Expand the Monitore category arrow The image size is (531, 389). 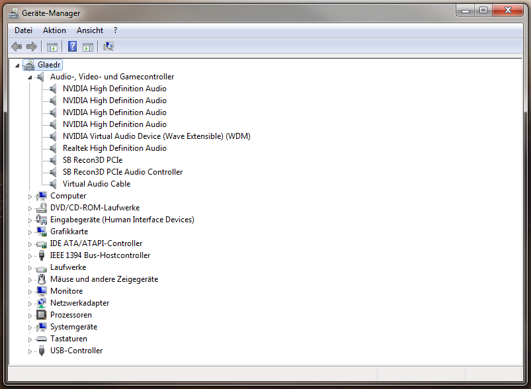(30, 292)
